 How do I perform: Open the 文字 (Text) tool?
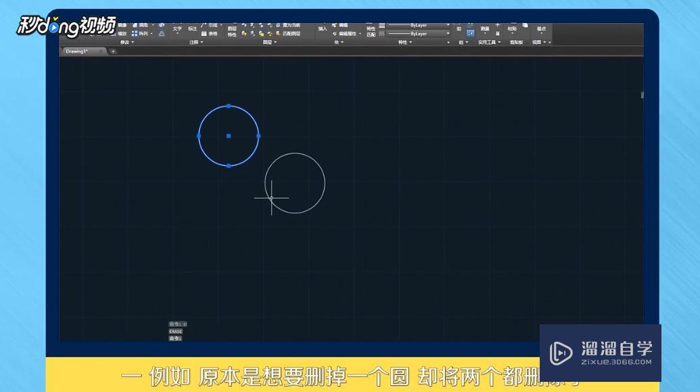[x=177, y=28]
